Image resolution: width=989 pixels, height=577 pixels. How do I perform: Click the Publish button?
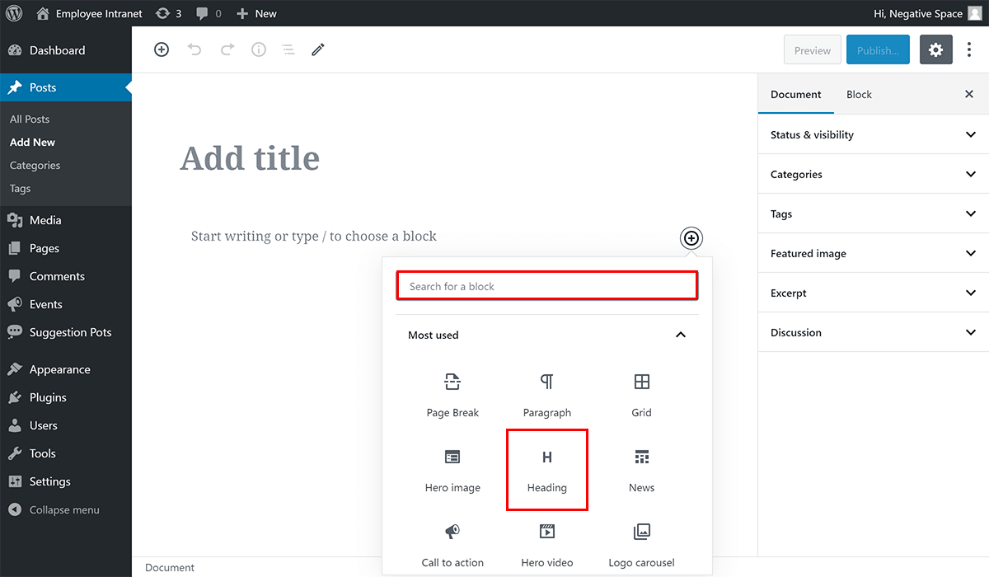tap(878, 50)
